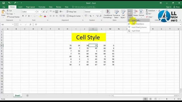Apply the yellow fill color bucket
This screenshot has width=182, height=102.
pyautogui.click(x=40, y=16)
